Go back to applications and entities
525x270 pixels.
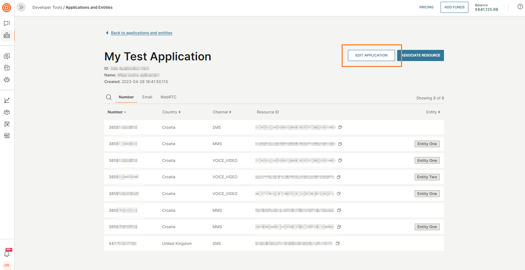141,32
